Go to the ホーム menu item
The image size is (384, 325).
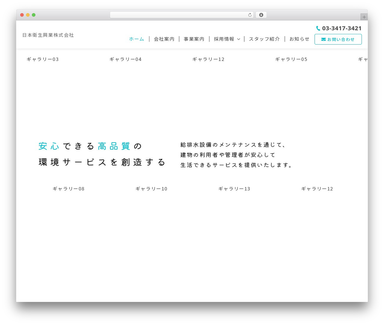pyautogui.click(x=136, y=39)
